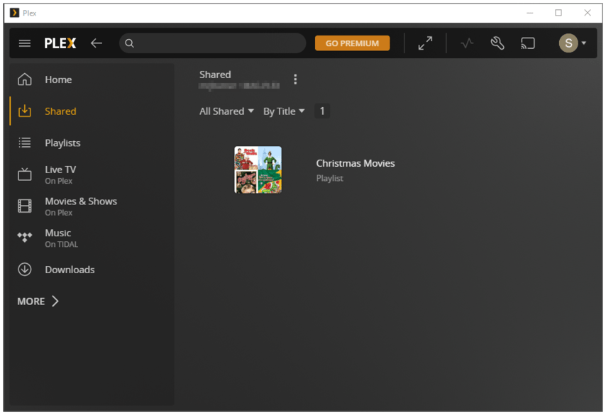Click the Downloads circle arrow icon

(x=25, y=270)
